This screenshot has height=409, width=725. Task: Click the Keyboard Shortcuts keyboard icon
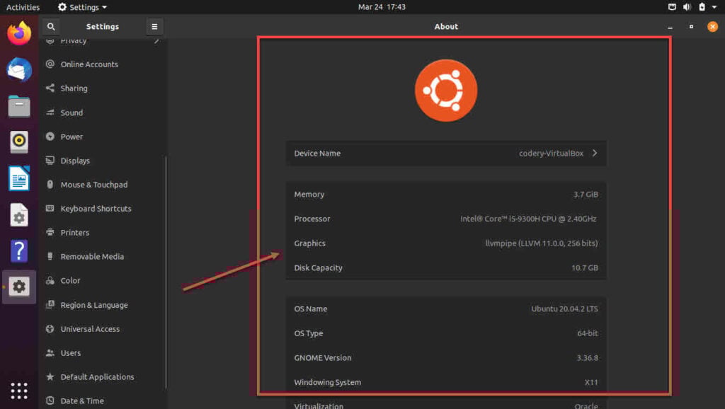(50, 209)
